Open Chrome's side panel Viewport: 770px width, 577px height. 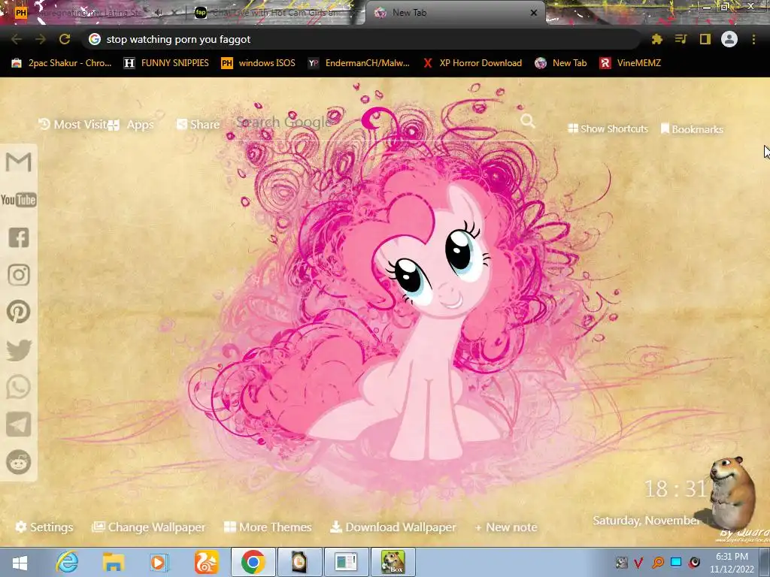click(x=705, y=39)
